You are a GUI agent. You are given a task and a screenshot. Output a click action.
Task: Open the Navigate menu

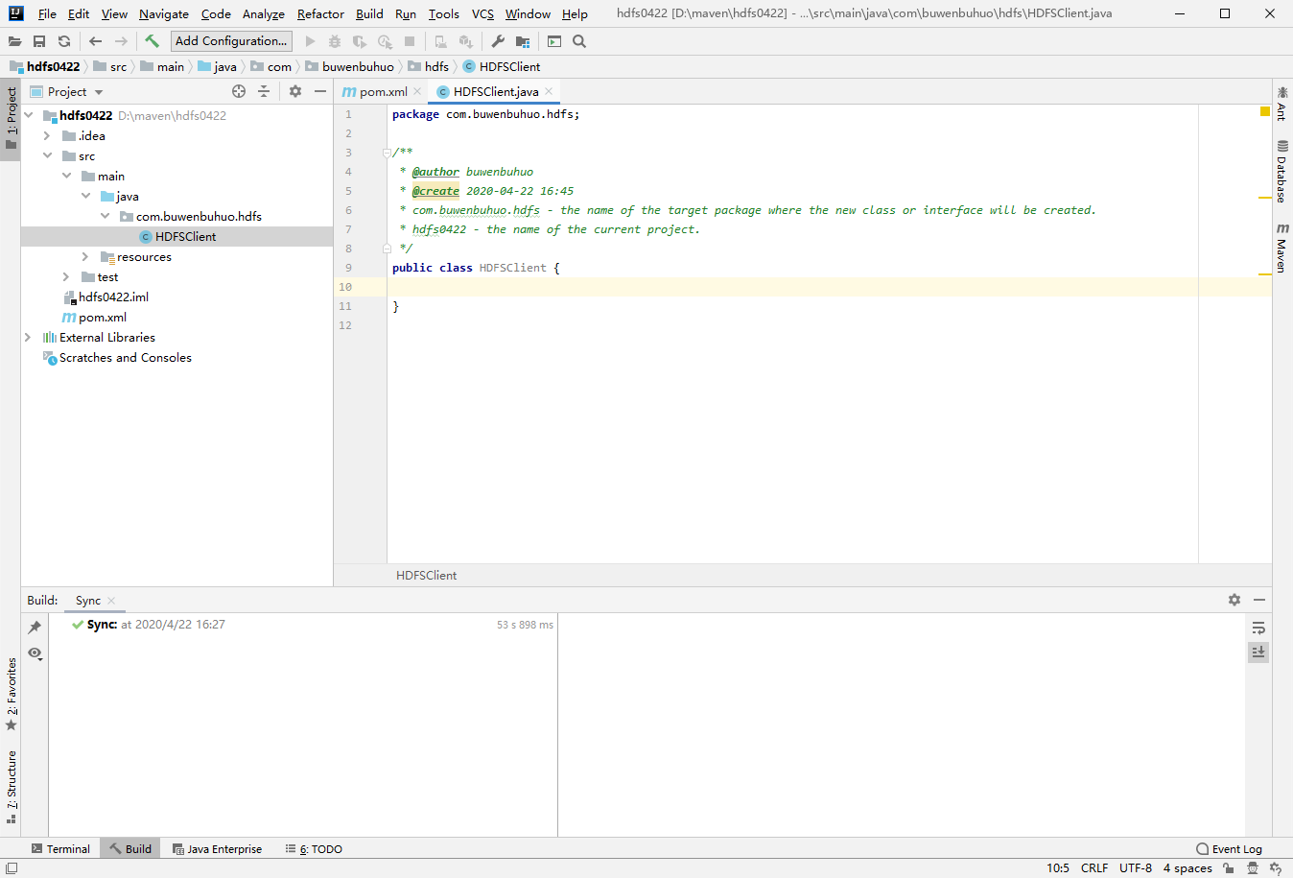[x=163, y=13]
